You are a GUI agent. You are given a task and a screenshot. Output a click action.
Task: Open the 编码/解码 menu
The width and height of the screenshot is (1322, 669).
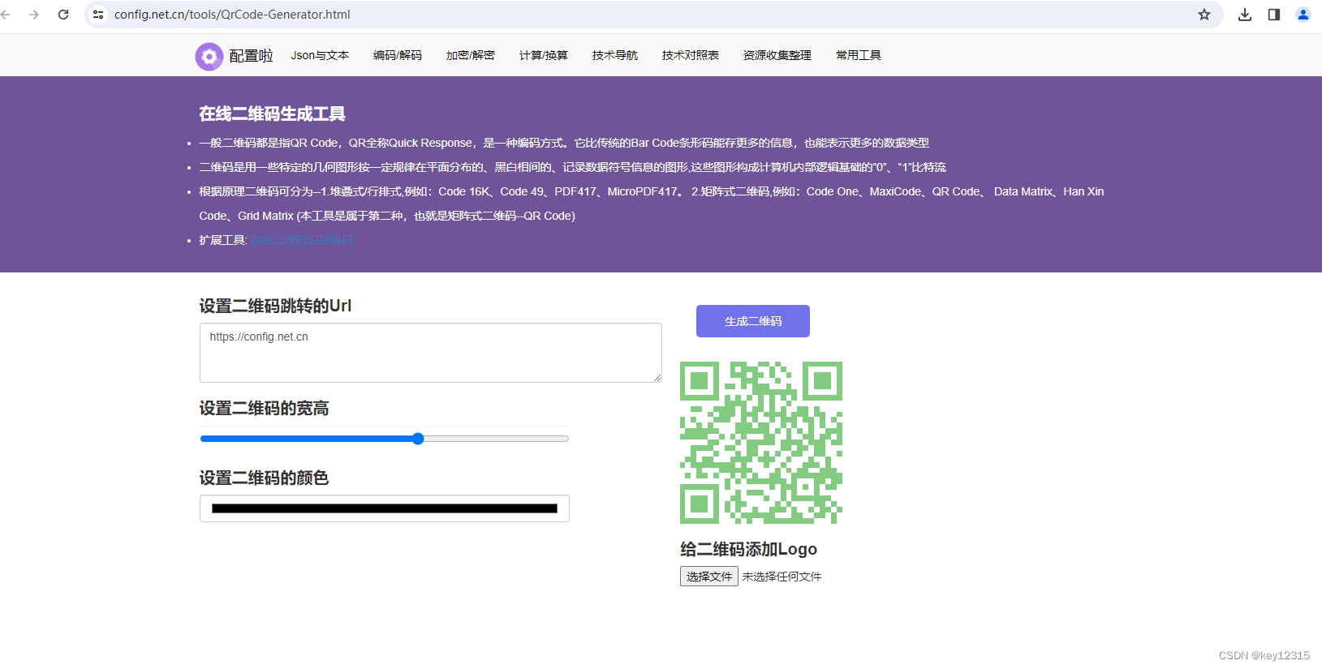click(398, 55)
